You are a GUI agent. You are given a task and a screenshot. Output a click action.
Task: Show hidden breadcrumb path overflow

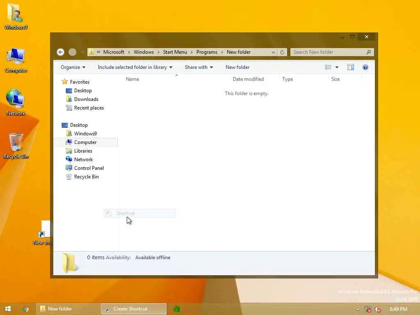pos(98,52)
